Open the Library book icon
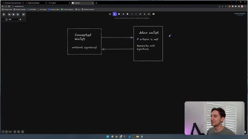Image resolution: width=248 pixels, height=139 pixels. tap(153, 14)
